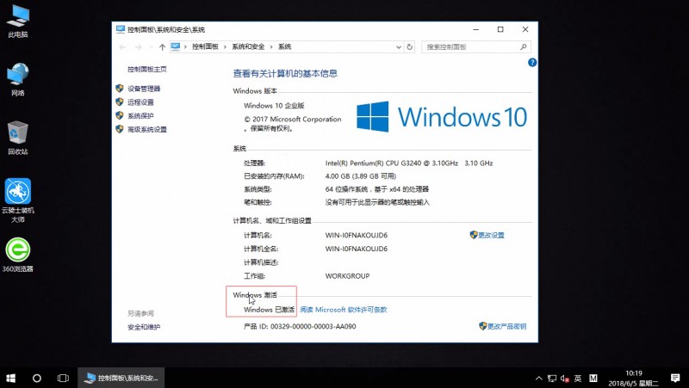Open 控制面板主页 link
The height and width of the screenshot is (388, 689).
click(147, 70)
